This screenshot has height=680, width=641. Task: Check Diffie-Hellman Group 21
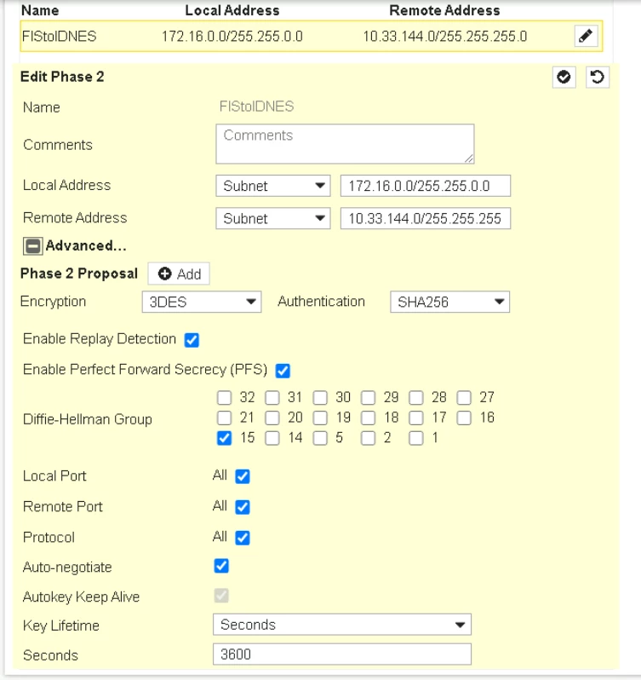225,418
